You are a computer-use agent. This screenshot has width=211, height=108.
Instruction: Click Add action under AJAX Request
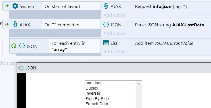[114, 15]
